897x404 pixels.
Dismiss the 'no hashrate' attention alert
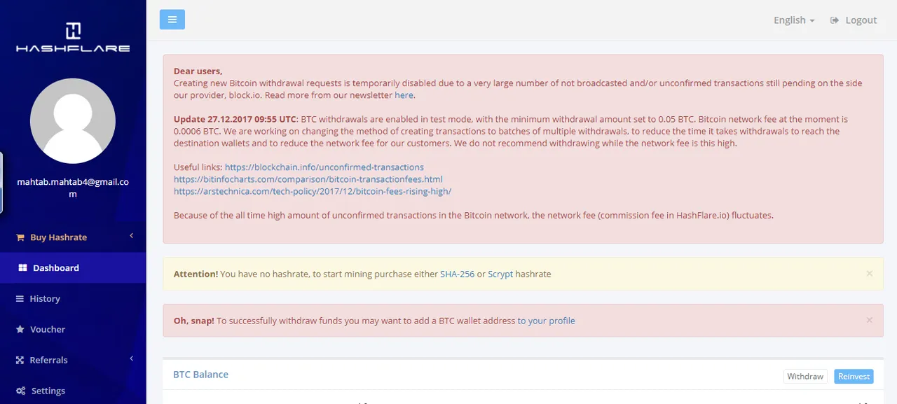click(x=869, y=274)
